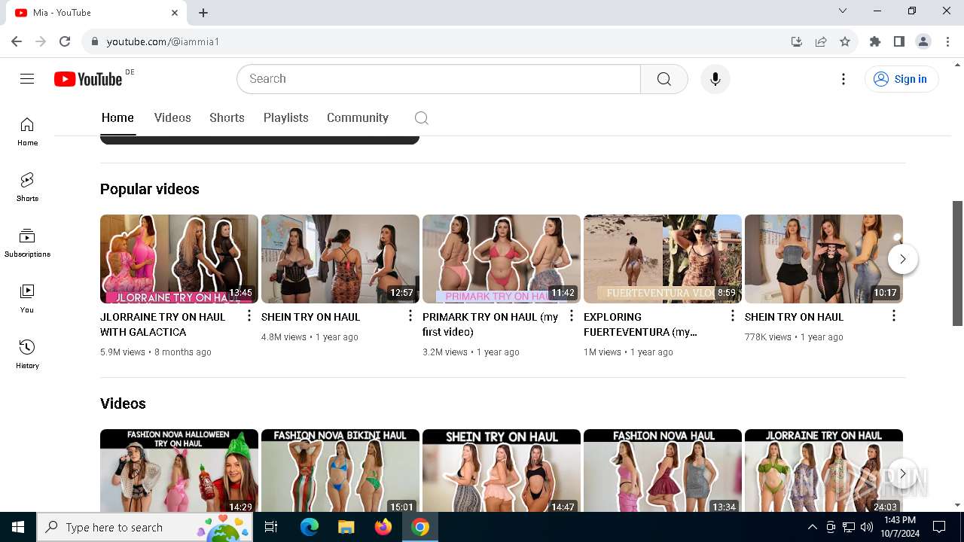
Task: Click the page vertical scrollbar
Action: pos(957,263)
